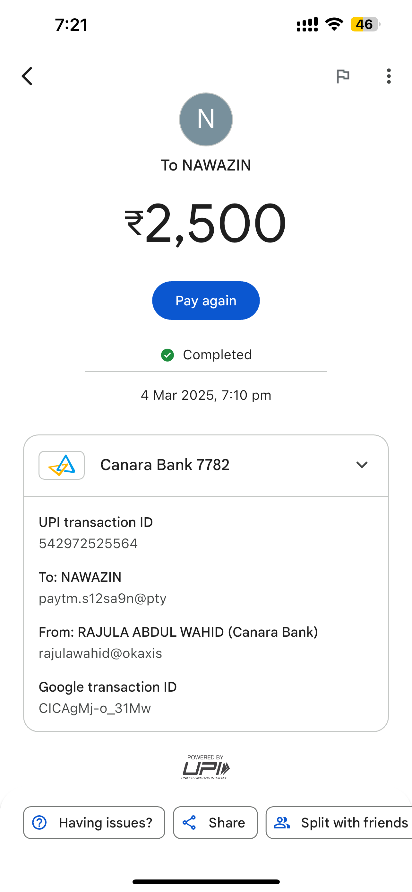Tap the Google transaction ID value
This screenshot has width=412, height=892.
point(95,708)
